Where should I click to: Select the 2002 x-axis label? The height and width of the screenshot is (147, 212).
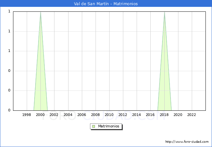pos(54,115)
